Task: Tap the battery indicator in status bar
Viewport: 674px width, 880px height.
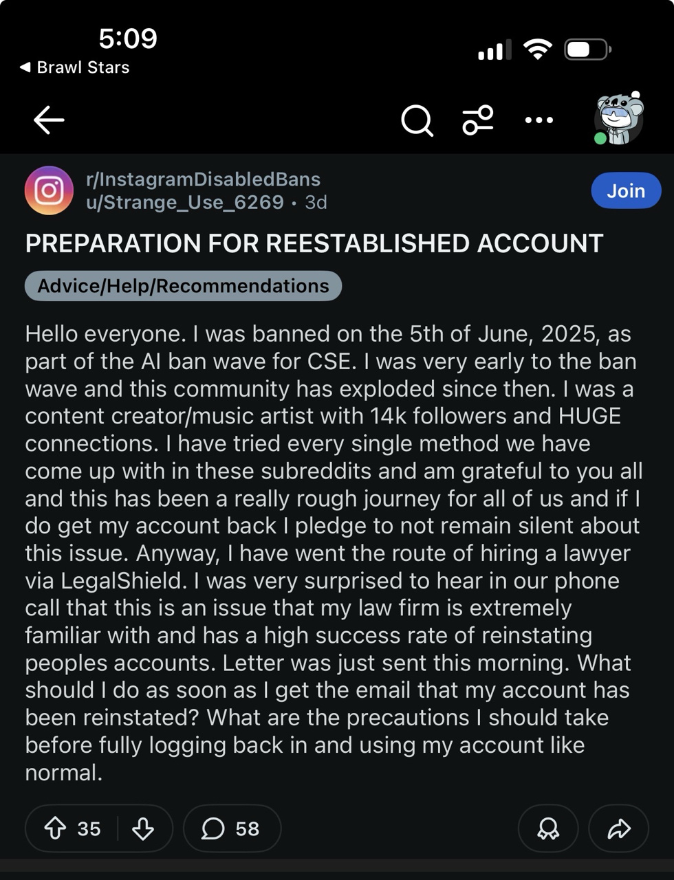Action: [587, 49]
